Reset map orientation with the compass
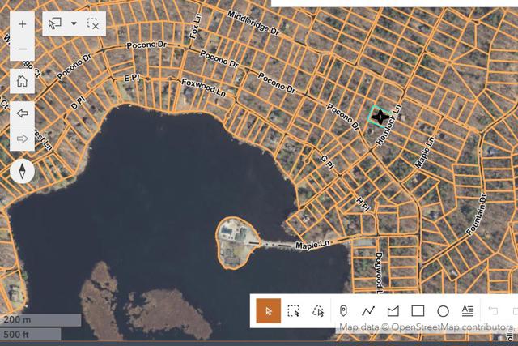 [22, 171]
